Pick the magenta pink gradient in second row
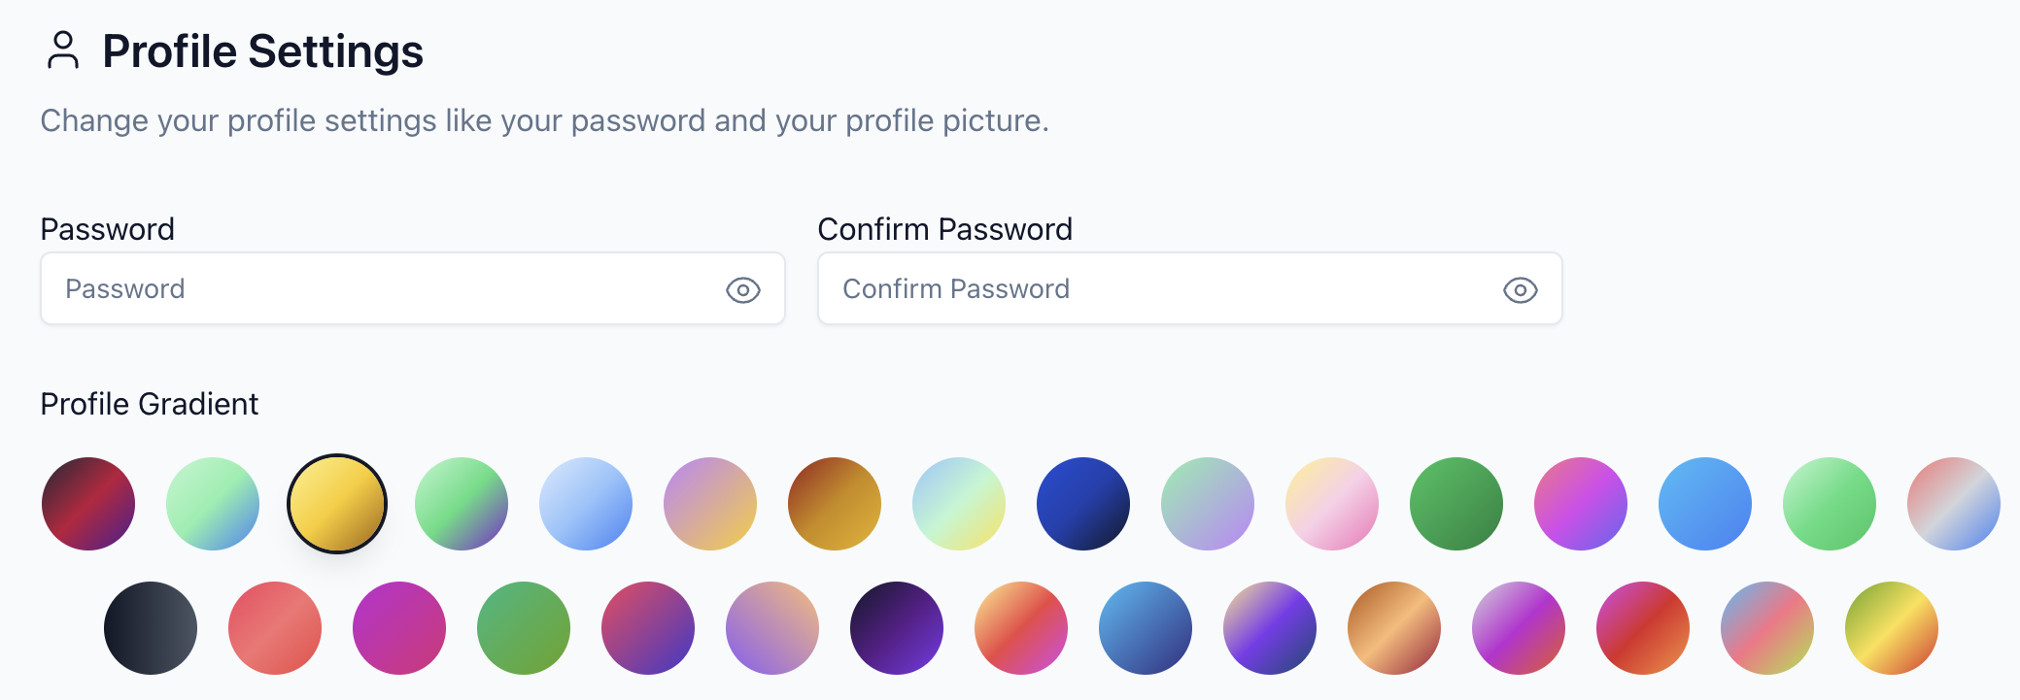This screenshot has width=2020, height=700. pos(399,628)
